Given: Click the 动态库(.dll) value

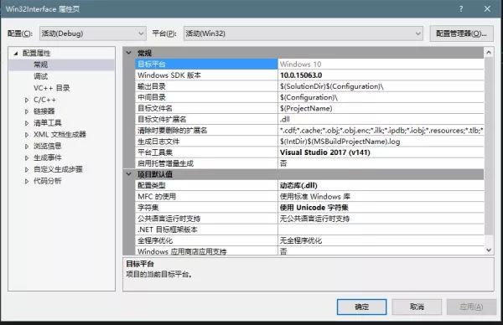Looking at the screenshot, I should coord(381,185).
